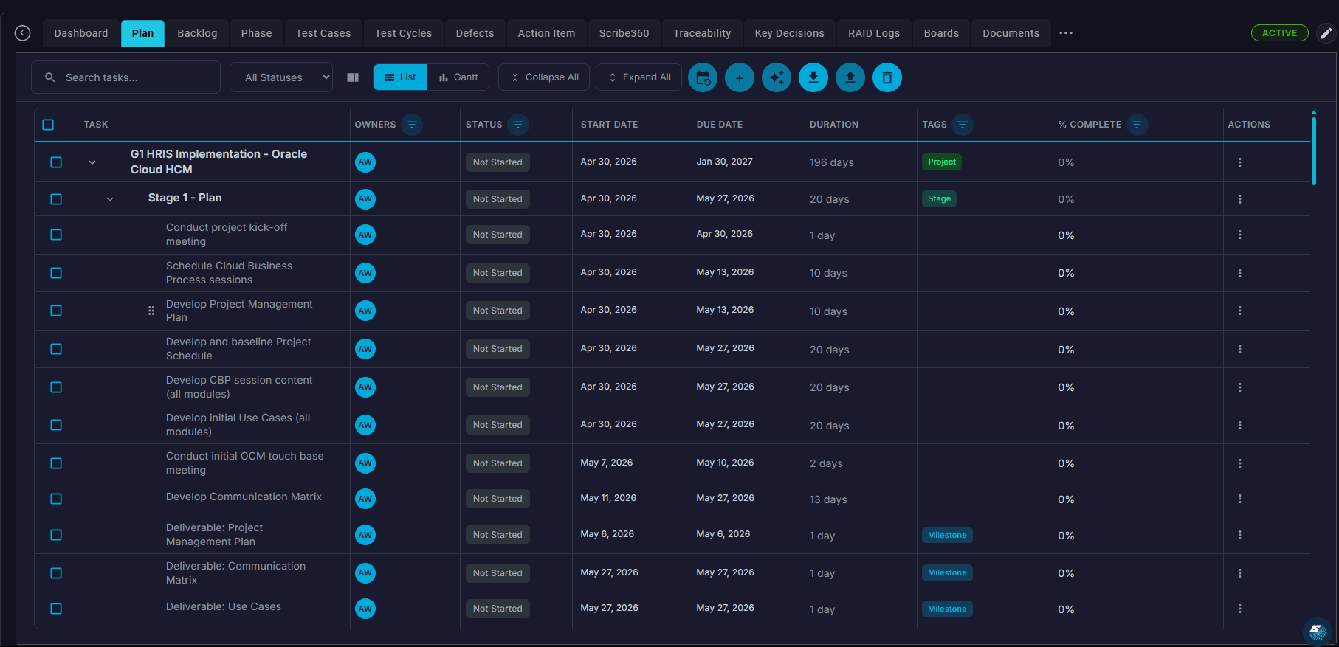This screenshot has width=1339, height=647.
Task: Check the G1 HRIS Implementation row checkbox
Action: (56, 162)
